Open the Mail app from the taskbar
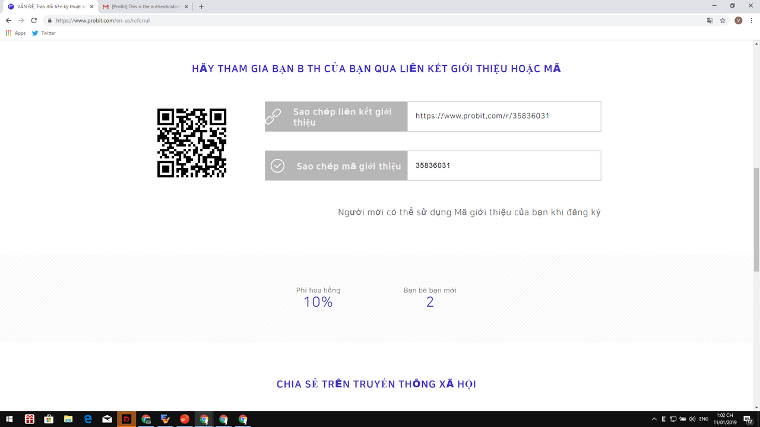The image size is (760, 427). tap(107, 419)
